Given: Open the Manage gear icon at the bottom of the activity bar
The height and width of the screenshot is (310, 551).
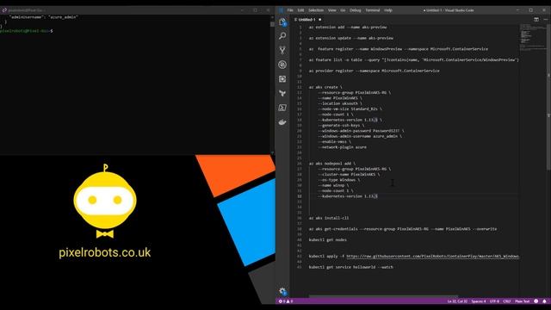Looking at the screenshot, I should pyautogui.click(x=282, y=291).
